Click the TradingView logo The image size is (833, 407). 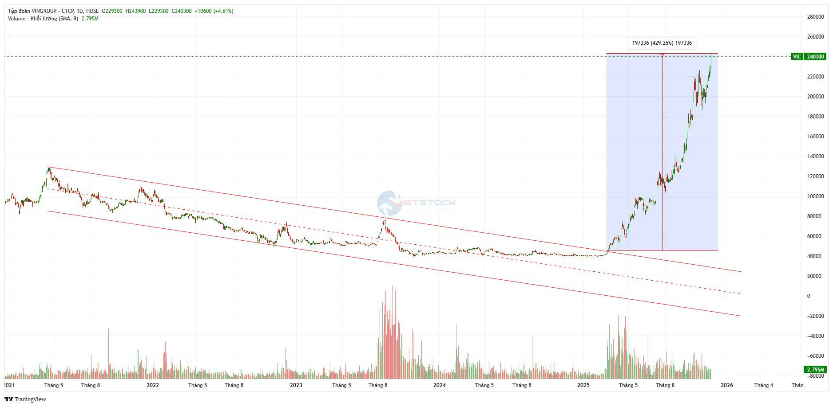(x=25, y=399)
